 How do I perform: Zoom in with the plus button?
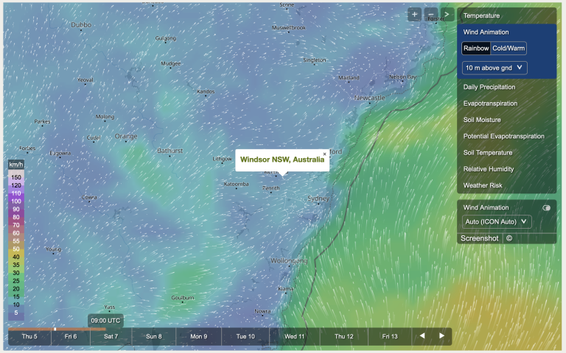(x=414, y=15)
